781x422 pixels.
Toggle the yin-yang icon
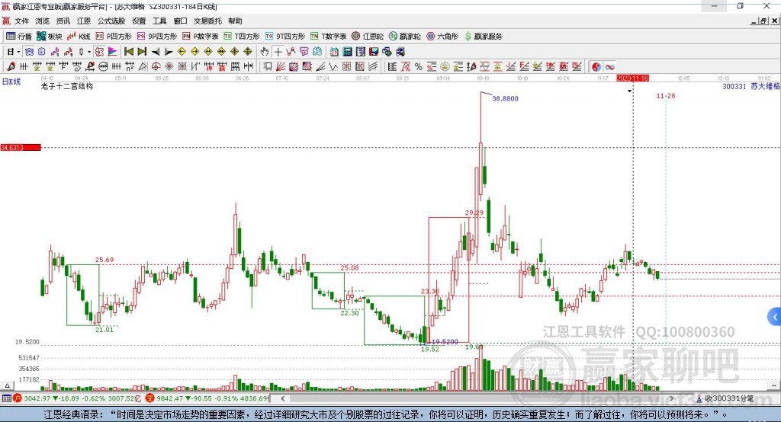(x=596, y=67)
